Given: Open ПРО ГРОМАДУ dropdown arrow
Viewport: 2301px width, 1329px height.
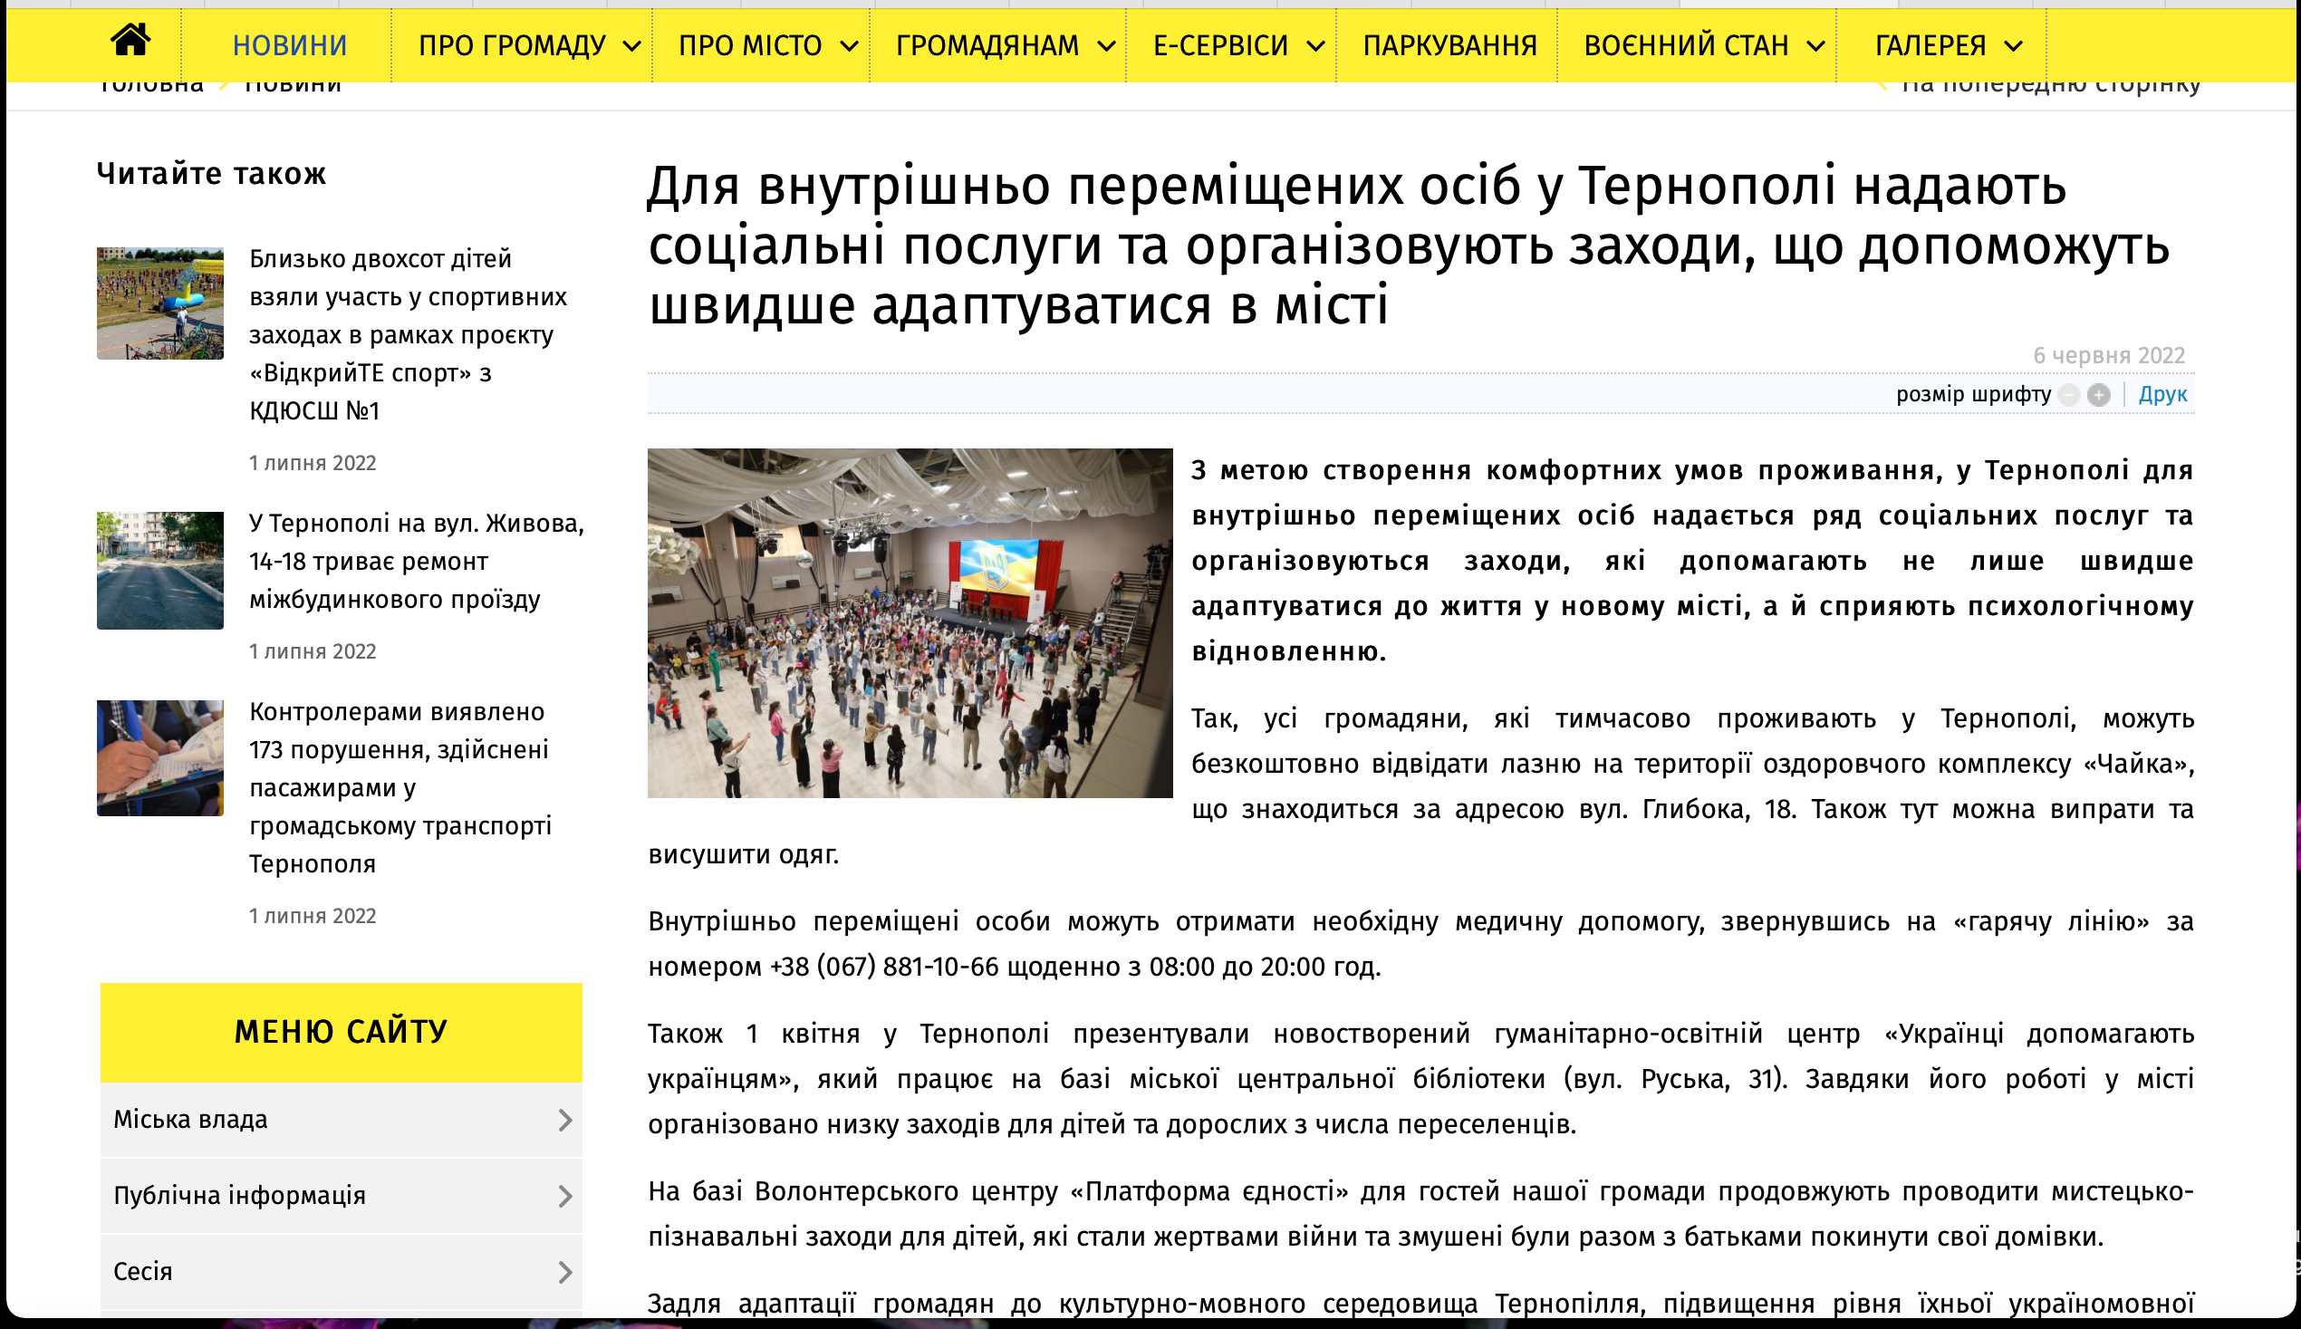Looking at the screenshot, I should [631, 46].
